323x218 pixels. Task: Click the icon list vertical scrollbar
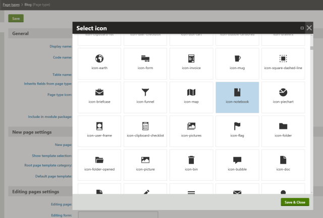[x=311, y=114]
